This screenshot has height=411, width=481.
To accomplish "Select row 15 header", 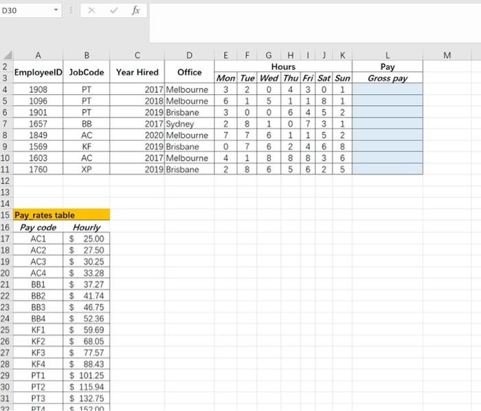I will tap(5, 214).
